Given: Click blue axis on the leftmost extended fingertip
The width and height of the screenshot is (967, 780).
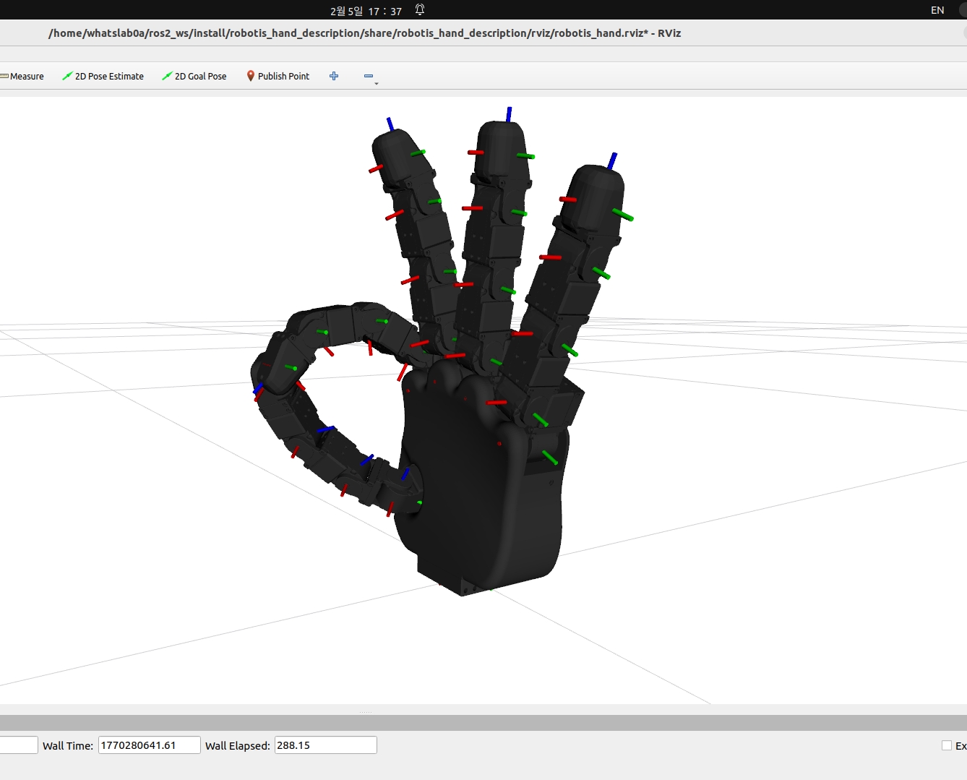Looking at the screenshot, I should (390, 124).
